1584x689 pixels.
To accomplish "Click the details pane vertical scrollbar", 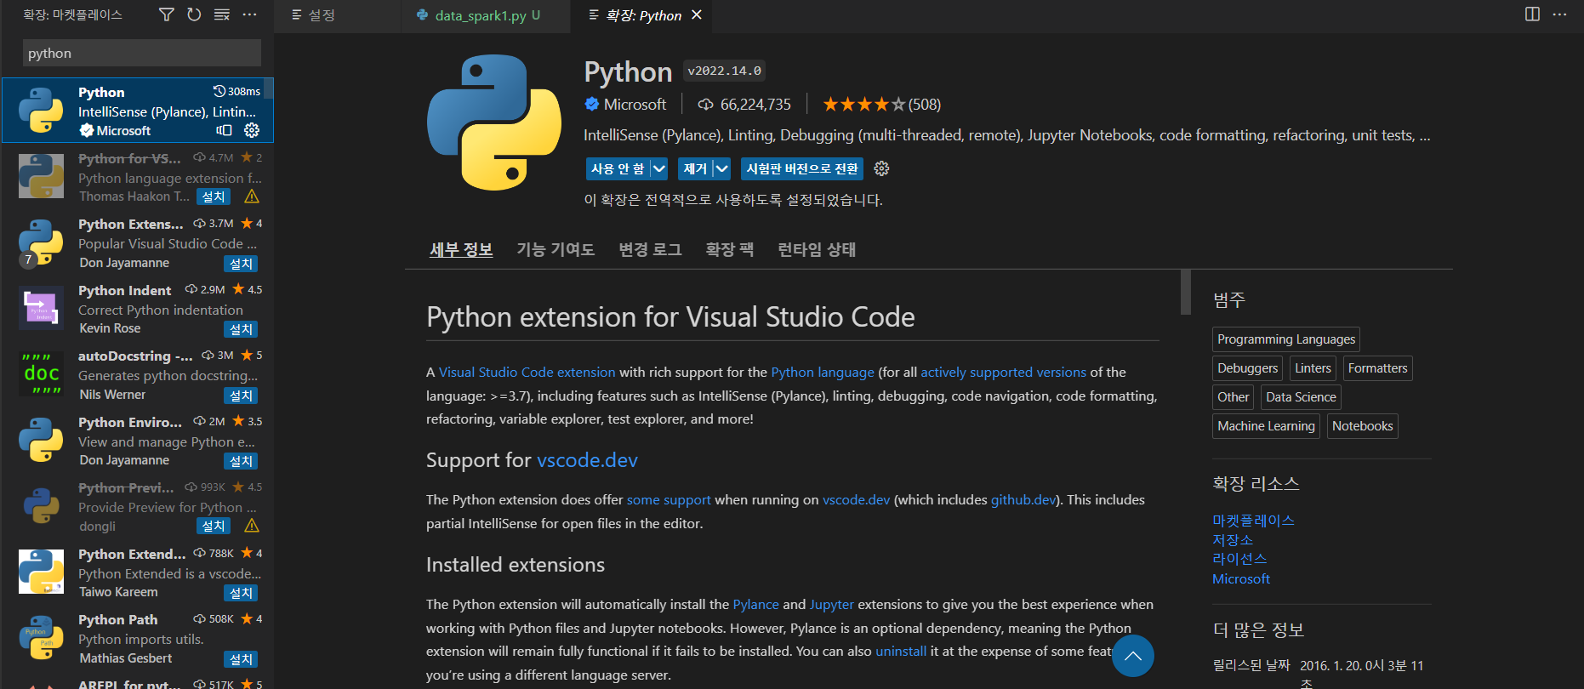I will (x=1186, y=293).
